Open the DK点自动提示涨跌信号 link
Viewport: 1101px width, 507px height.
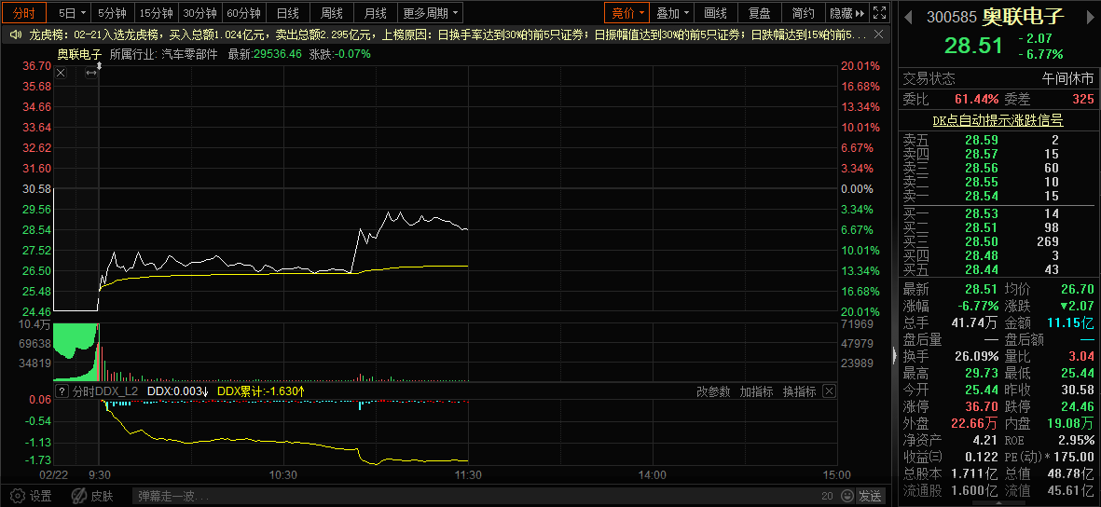tap(998, 120)
